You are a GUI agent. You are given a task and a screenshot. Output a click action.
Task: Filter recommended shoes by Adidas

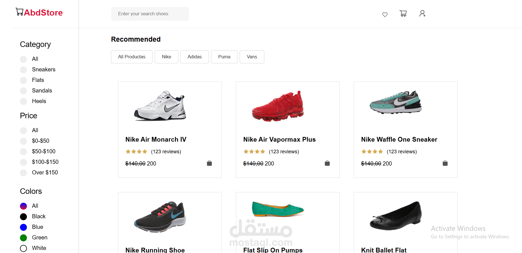(194, 57)
